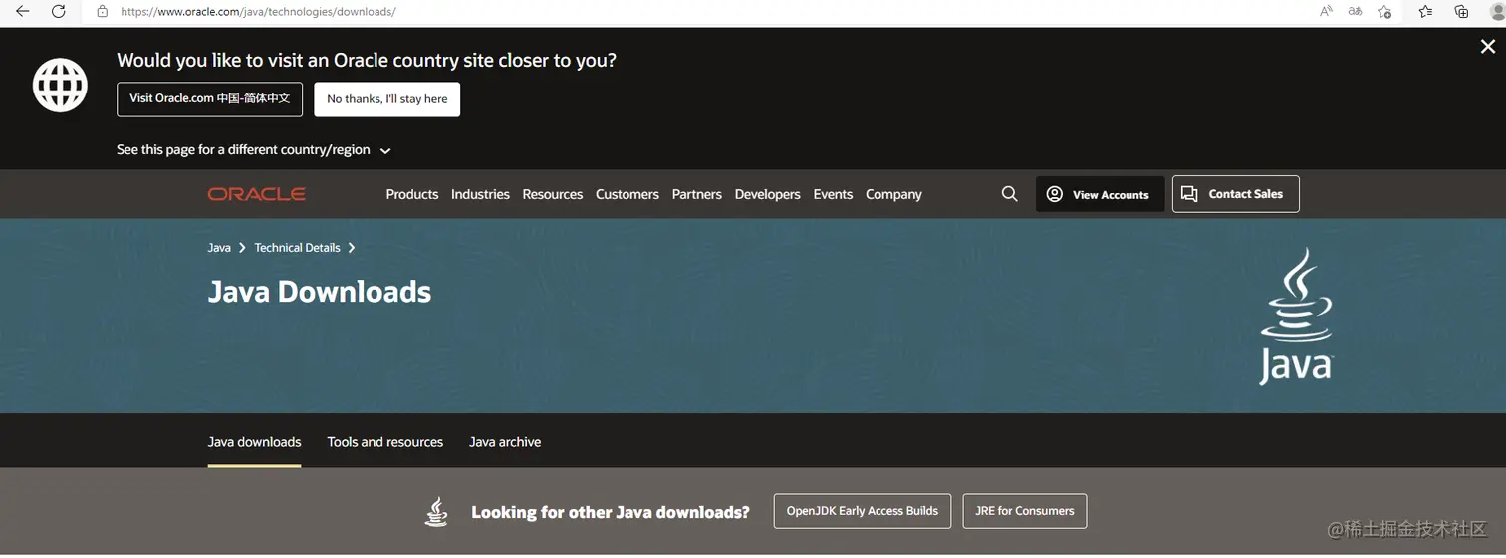The width and height of the screenshot is (1506, 558).
Task: Visit the Oracle.com 中国-简体中文 site
Action: [x=209, y=98]
